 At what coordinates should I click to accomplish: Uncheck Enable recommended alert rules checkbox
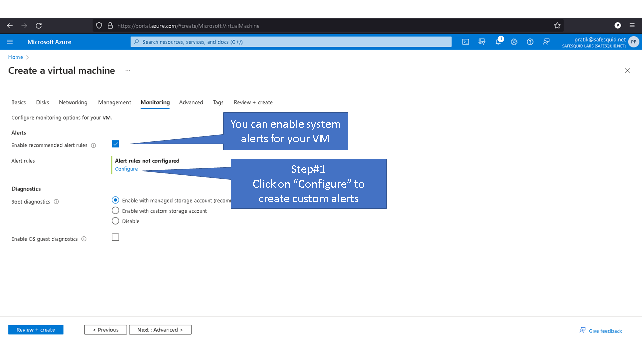pos(116,144)
